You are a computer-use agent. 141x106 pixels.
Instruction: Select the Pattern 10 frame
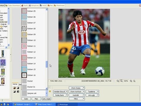click(x=33, y=40)
